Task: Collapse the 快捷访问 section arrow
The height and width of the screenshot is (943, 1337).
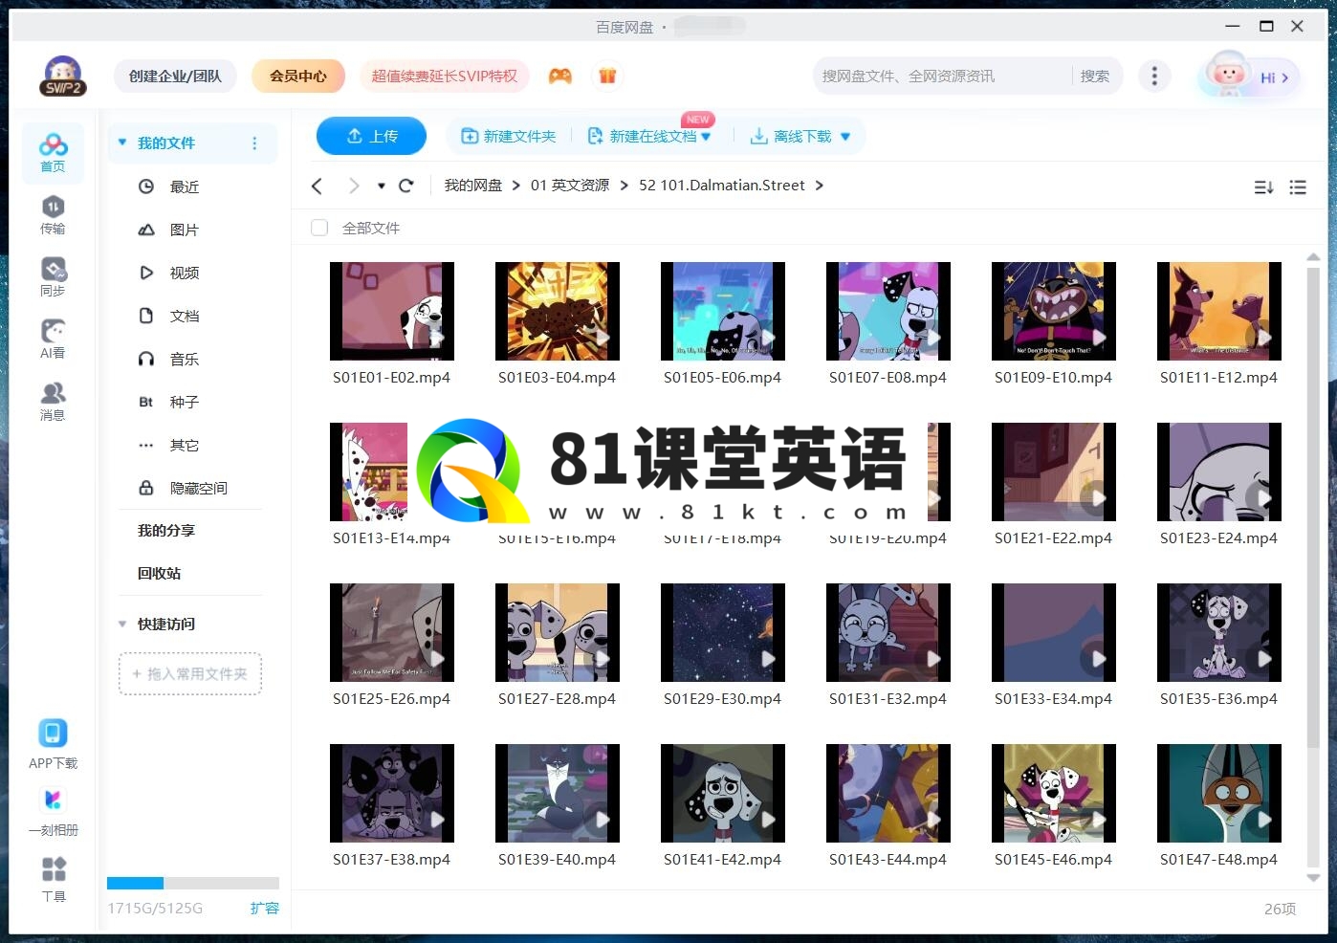Action: (x=122, y=624)
